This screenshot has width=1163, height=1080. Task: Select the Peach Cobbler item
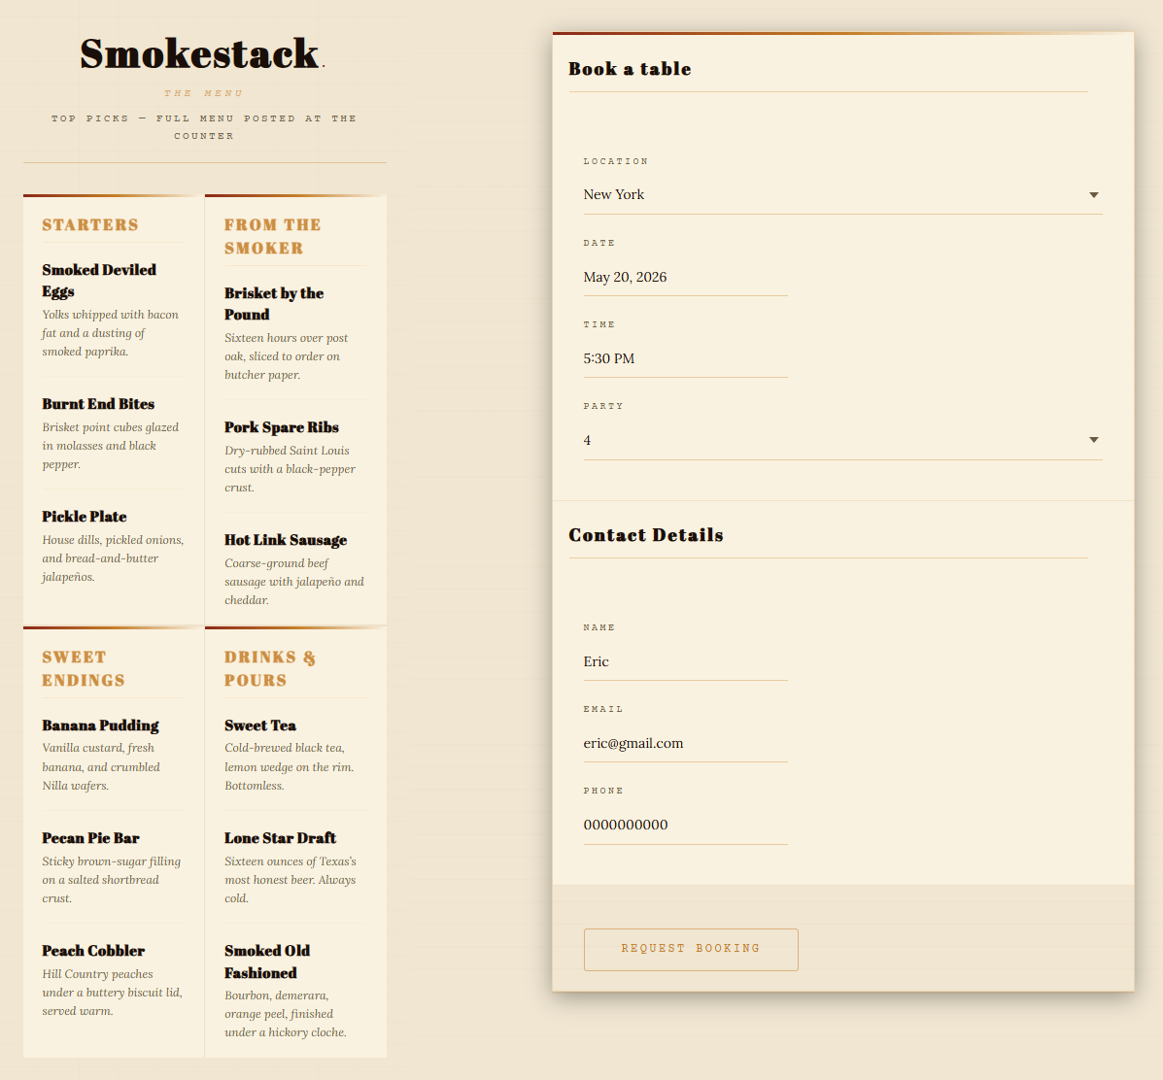coord(93,951)
